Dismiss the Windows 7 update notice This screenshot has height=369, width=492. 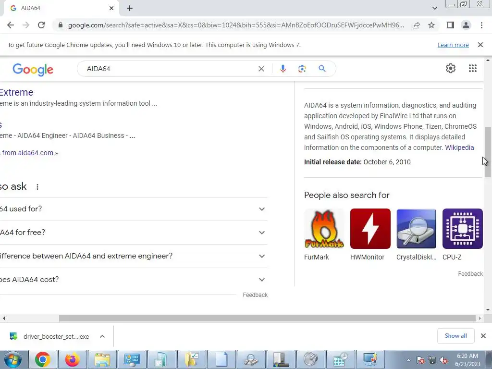click(x=480, y=45)
